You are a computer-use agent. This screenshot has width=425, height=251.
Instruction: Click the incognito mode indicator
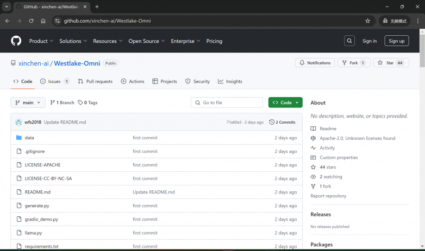point(395,21)
